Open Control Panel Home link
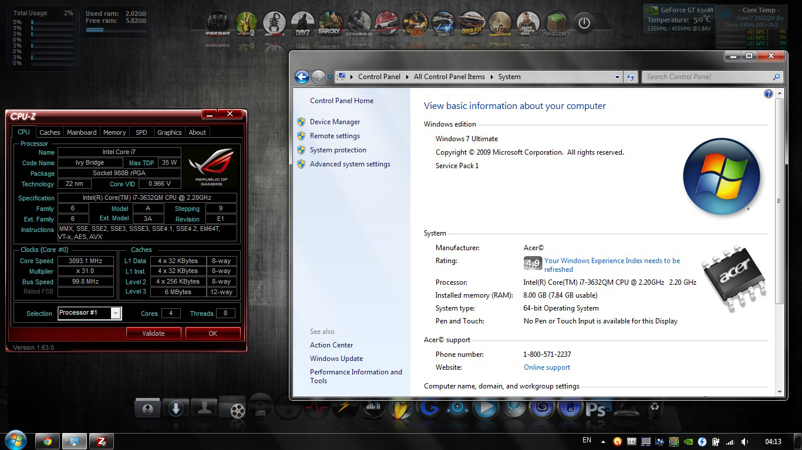The image size is (802, 450). (x=342, y=101)
